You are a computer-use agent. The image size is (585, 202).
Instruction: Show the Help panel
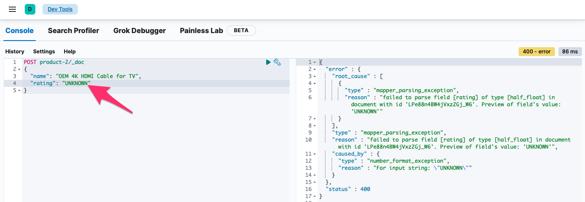(69, 52)
